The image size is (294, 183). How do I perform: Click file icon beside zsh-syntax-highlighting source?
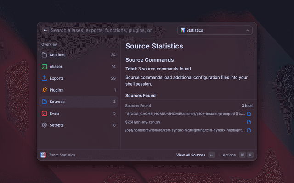(x=249, y=130)
